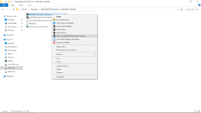Click the Data2 (E:) drive icon
This screenshot has width=201, height=113.
click(6, 72)
